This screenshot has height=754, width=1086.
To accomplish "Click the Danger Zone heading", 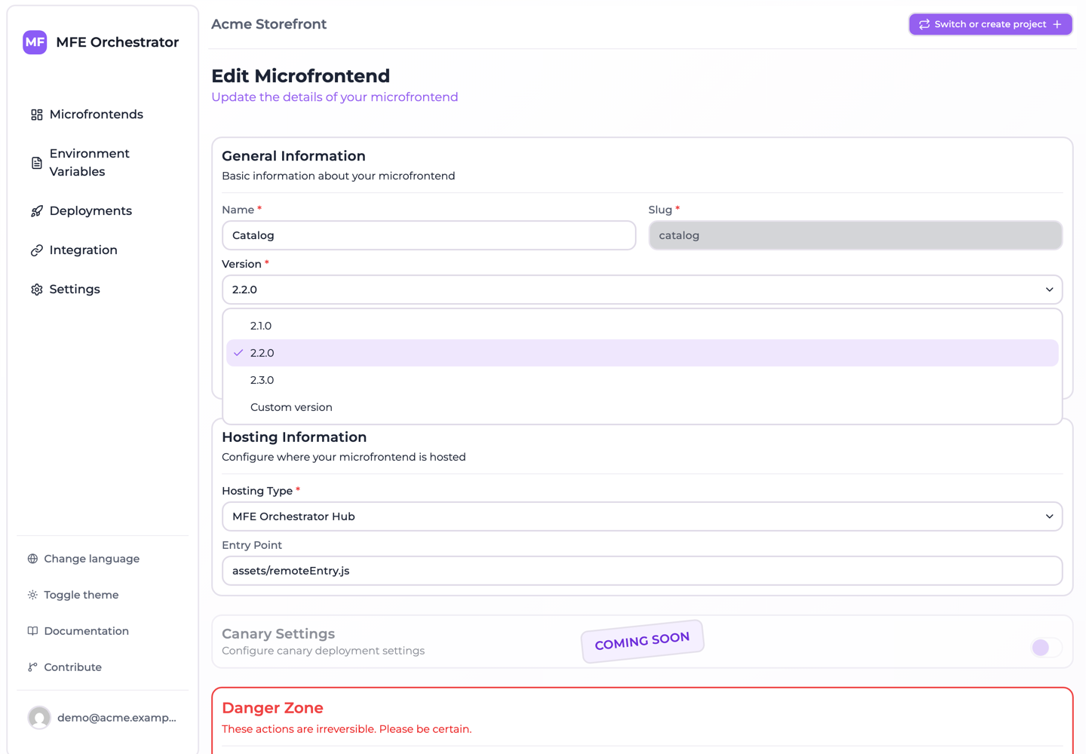I will (x=272, y=708).
